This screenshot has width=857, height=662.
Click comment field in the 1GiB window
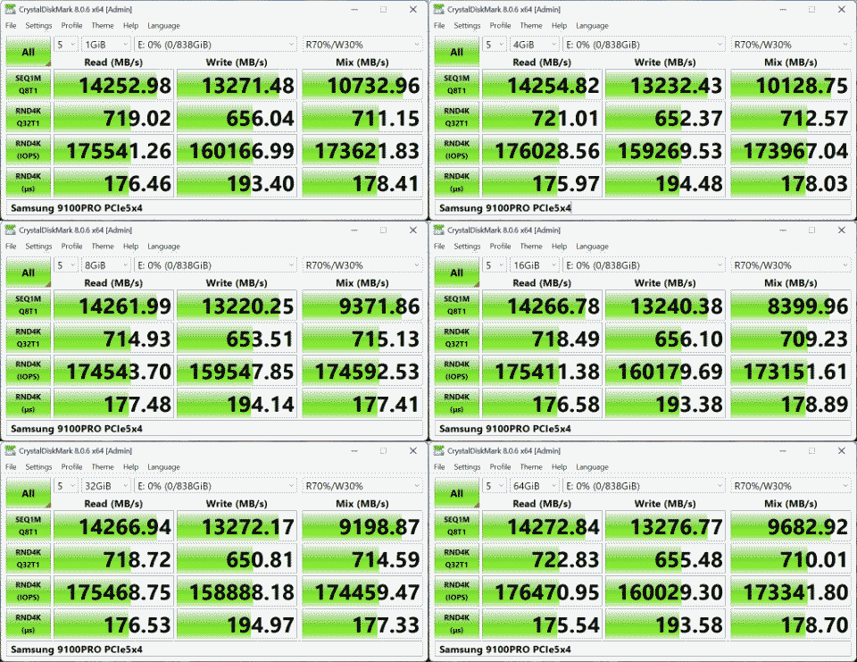click(x=214, y=208)
